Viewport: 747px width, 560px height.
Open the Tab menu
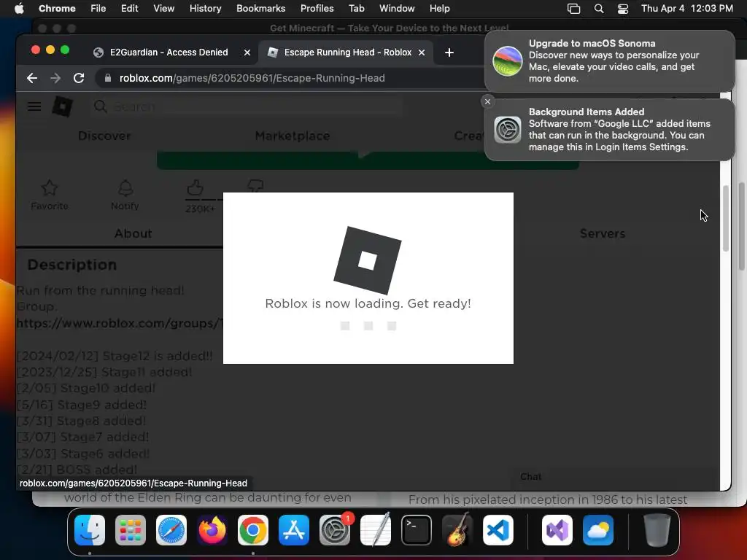pos(356,9)
